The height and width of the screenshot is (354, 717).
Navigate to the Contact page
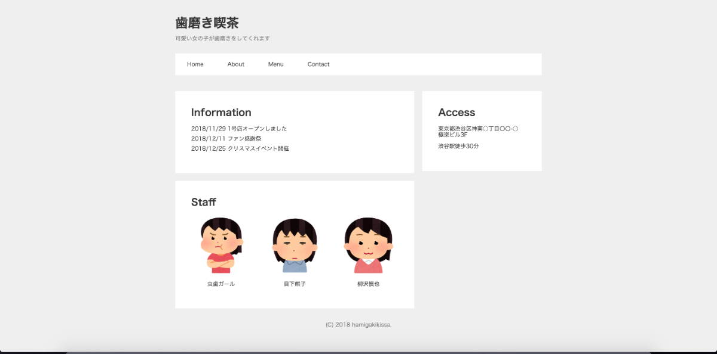[318, 64]
